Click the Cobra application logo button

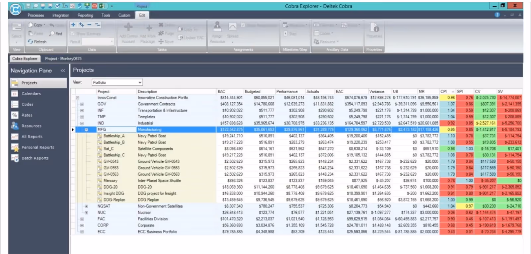tap(15, 9)
